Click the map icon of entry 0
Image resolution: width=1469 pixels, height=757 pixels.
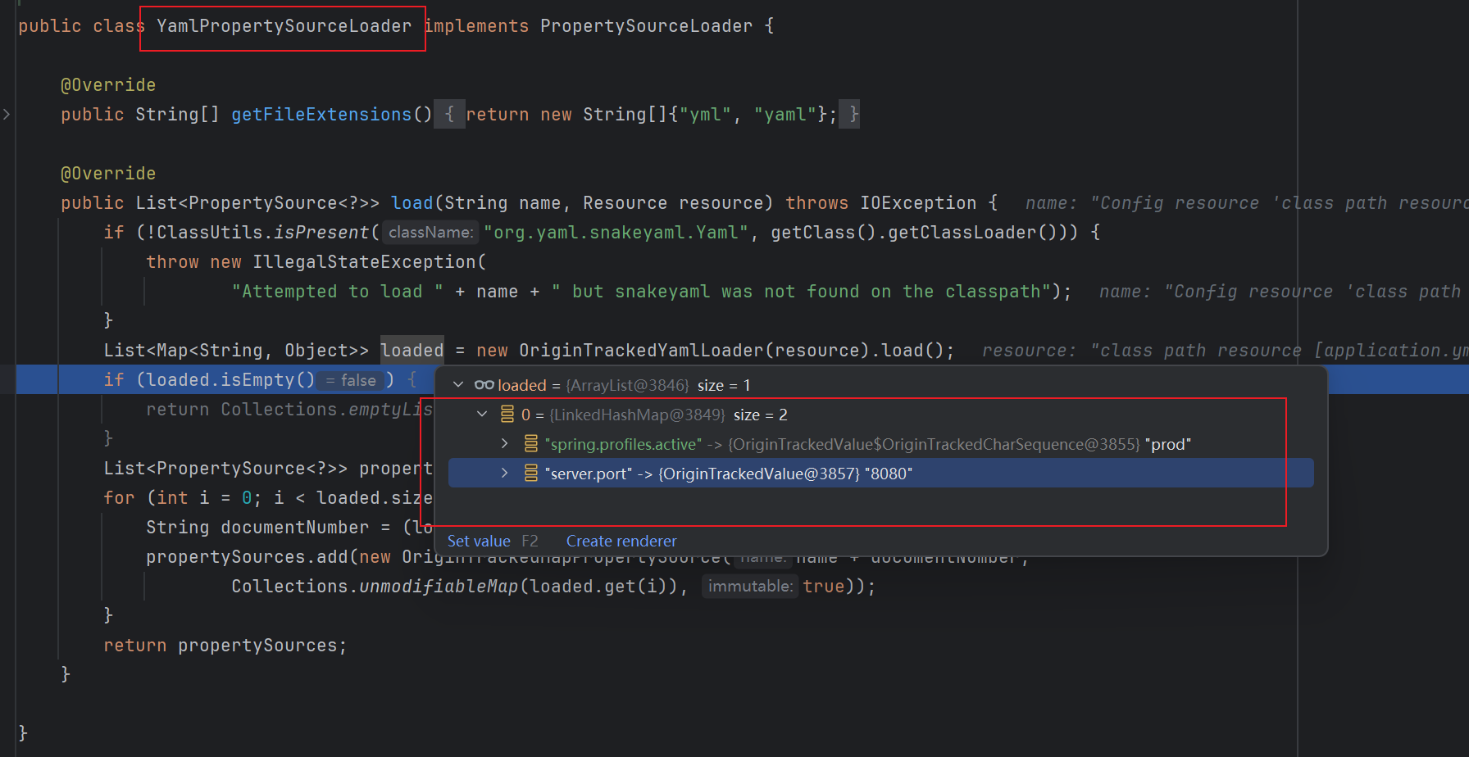507,415
